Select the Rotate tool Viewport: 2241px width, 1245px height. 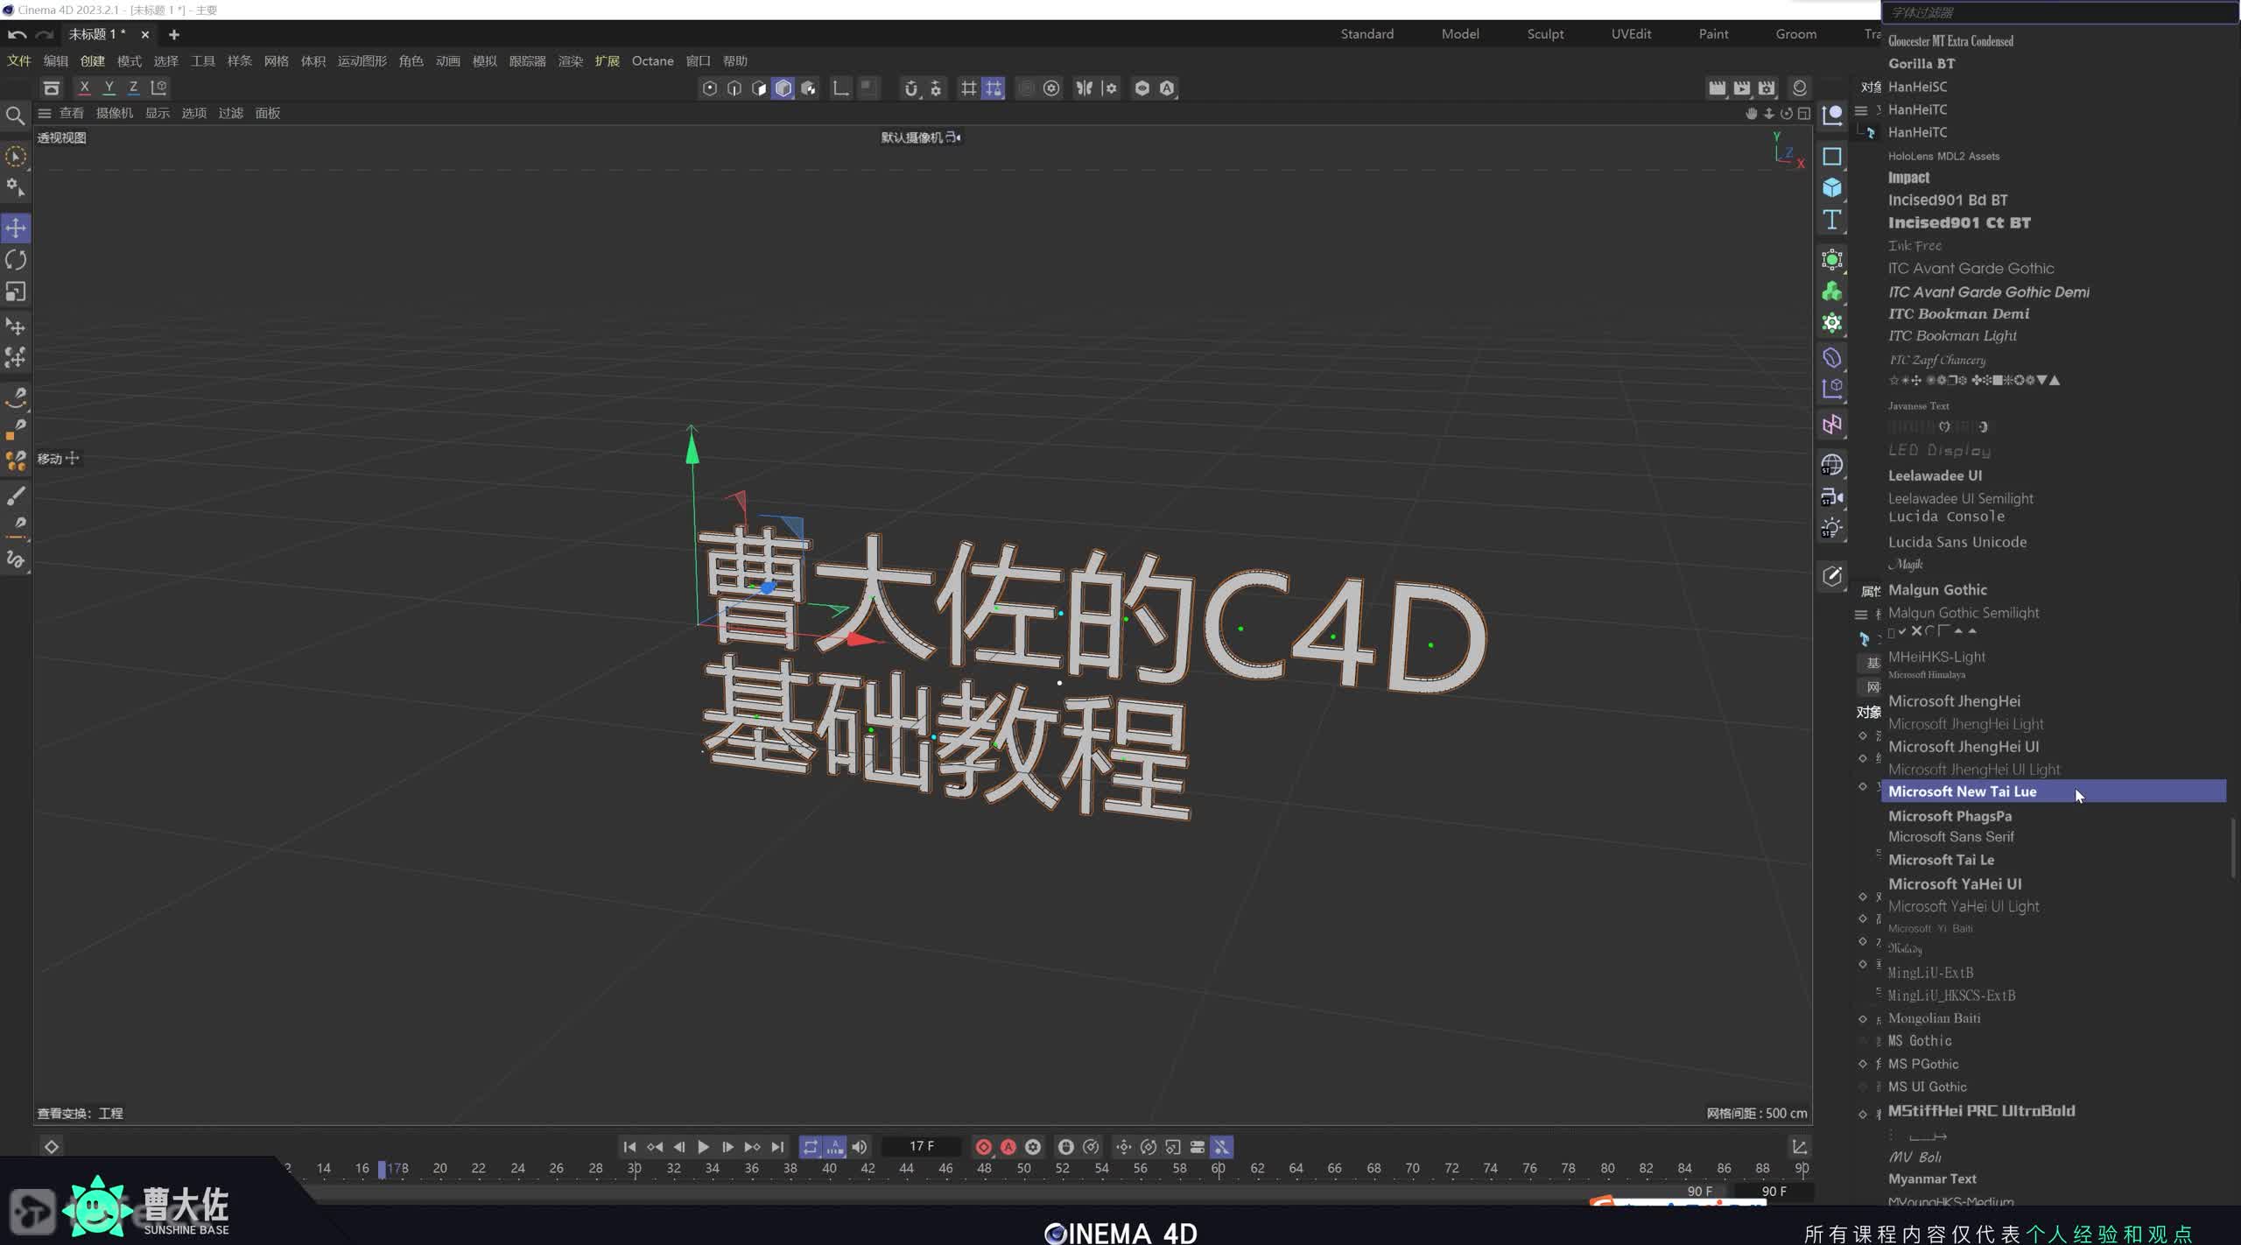click(x=16, y=260)
